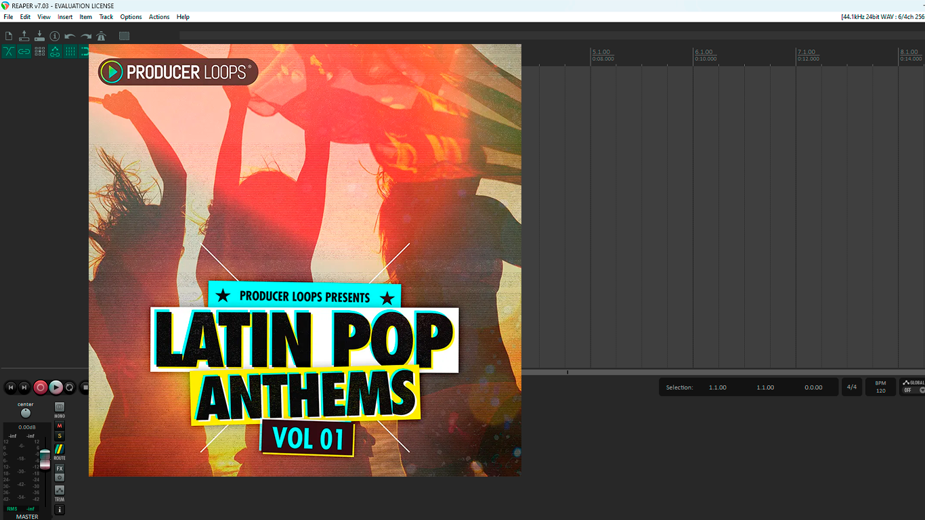925x520 pixels.
Task: Click the Undo arrow icon
Action: pos(70,36)
